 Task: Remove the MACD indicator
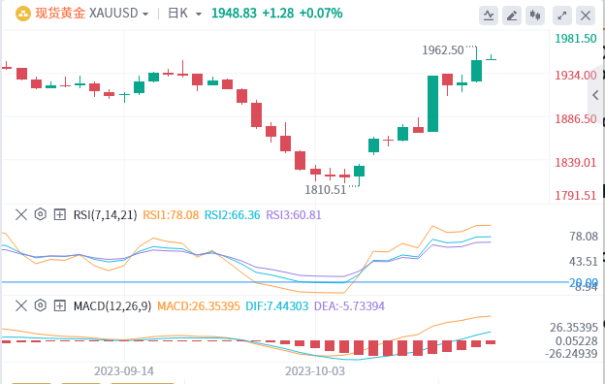21,306
